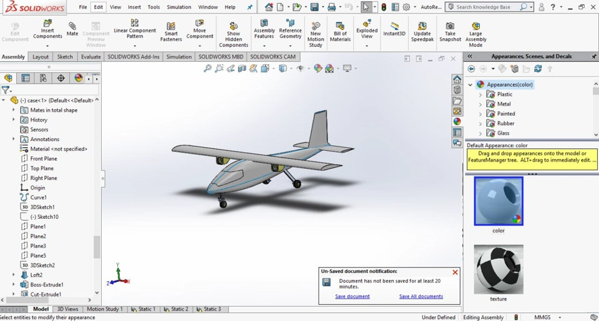Viewport: 599px width, 321px height.
Task: Select the Mate tool
Action: coord(72,29)
